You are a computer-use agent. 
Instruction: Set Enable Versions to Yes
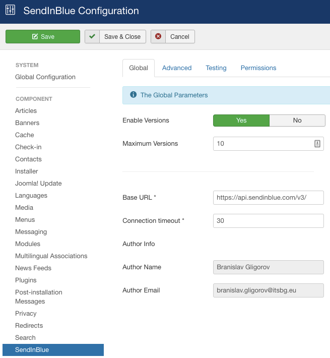click(x=241, y=121)
